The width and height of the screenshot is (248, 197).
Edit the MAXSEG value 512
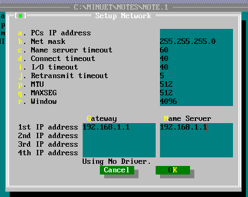tap(196, 93)
